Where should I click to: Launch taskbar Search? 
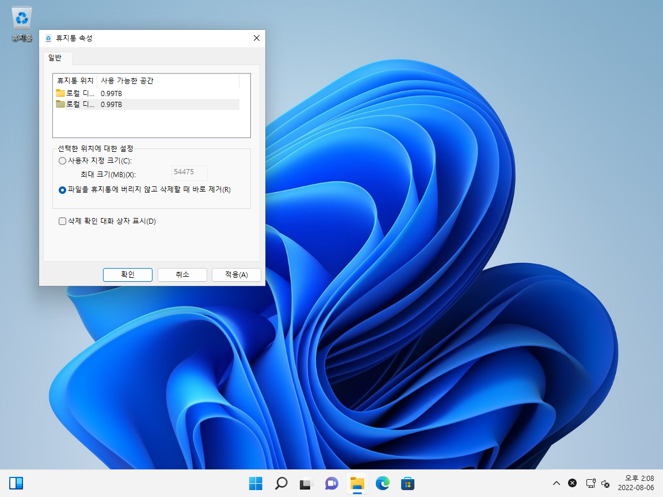(281, 483)
